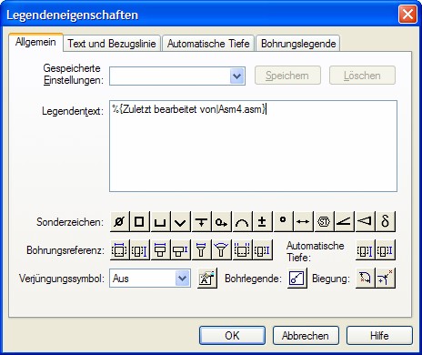The image size is (422, 355).
Task: Open the Automatische Tiefe tab
Action: click(x=208, y=44)
